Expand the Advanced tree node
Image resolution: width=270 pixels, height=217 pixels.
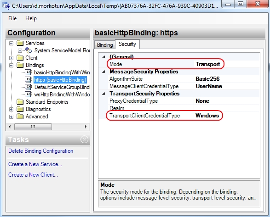point(11,117)
